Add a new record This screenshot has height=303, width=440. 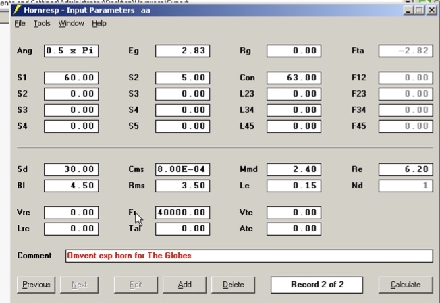[x=184, y=285]
